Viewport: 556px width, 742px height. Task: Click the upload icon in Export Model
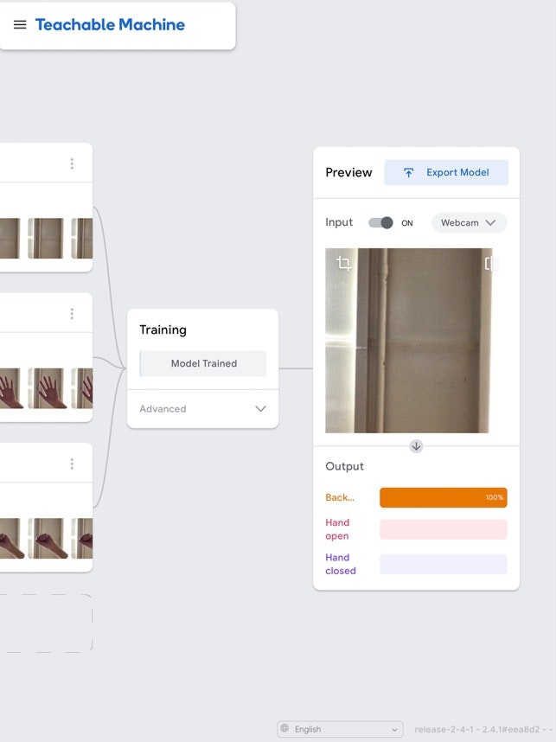408,173
